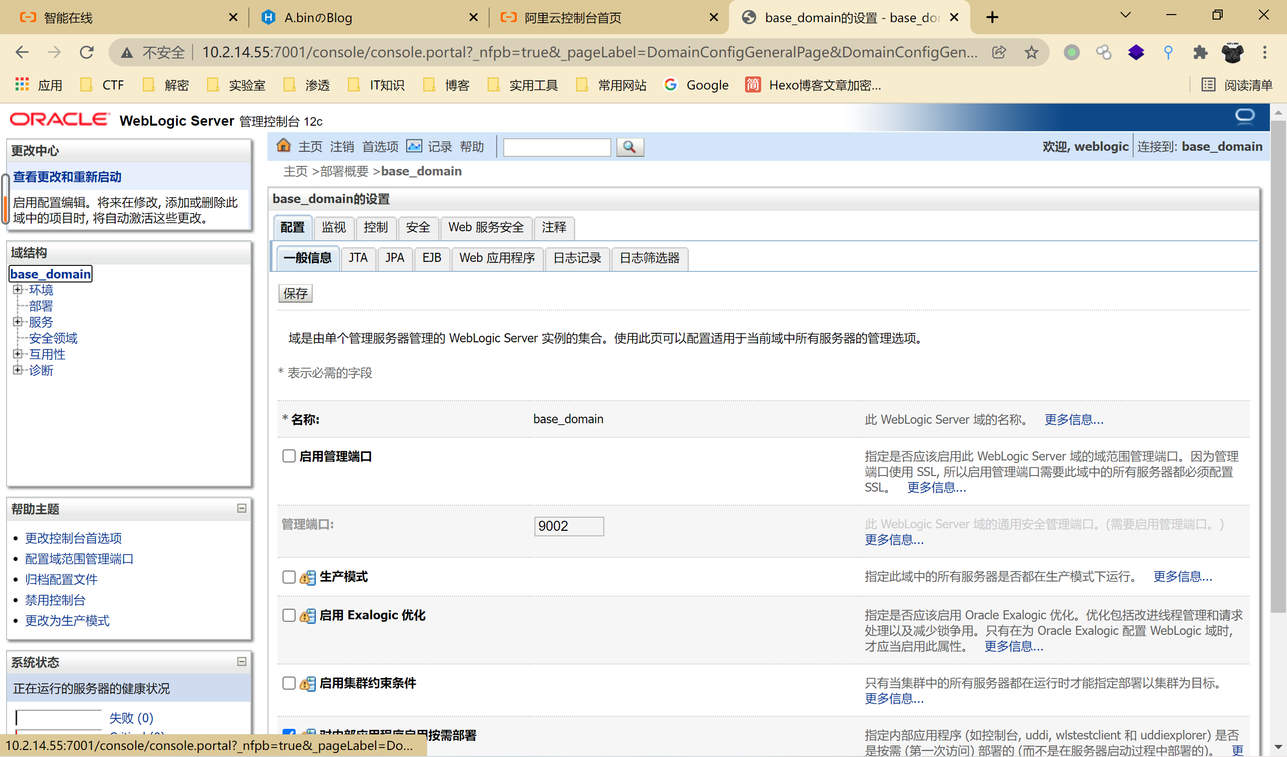Close the A.binのBlog tab
This screenshot has width=1287, height=757.
[474, 18]
